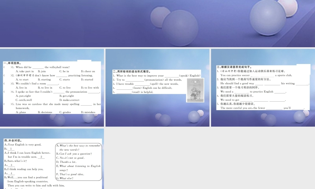This screenshot has height=189, width=315.
Task: Open the blank title slide with spheres
Action: (157, 24)
